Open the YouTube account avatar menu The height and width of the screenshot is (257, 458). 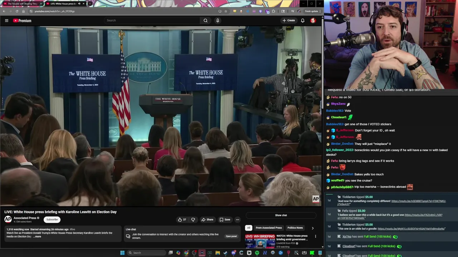[313, 20]
